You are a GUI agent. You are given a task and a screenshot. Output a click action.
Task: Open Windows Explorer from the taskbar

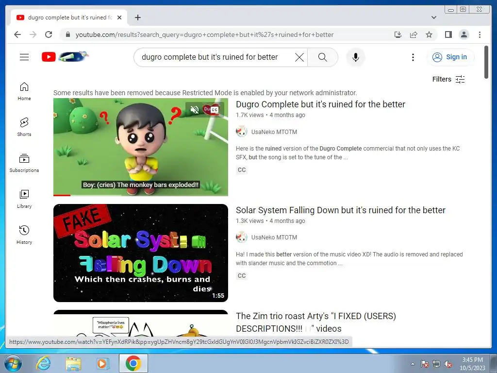pyautogui.click(x=73, y=363)
